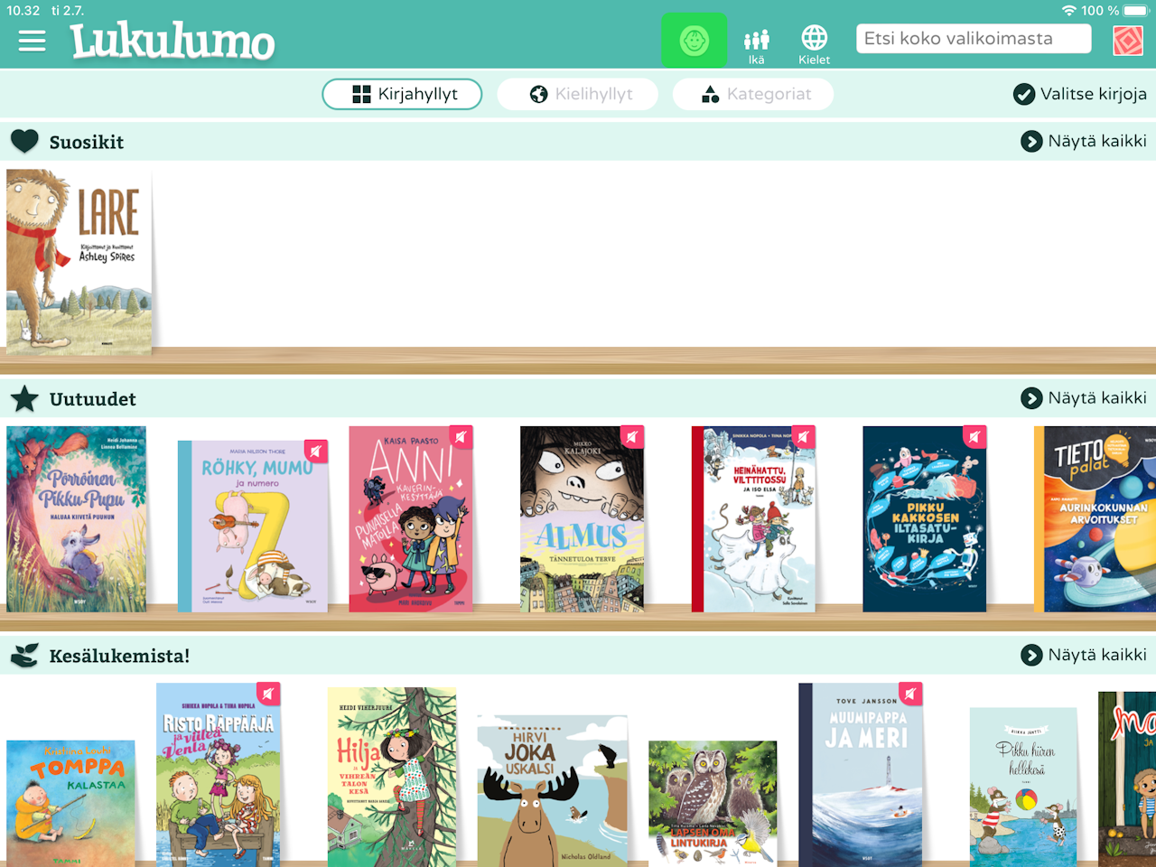
Task: Tap the date ti 2.7. in status bar
Action: (68, 11)
